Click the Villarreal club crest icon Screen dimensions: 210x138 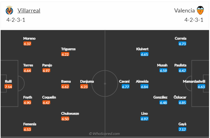[x=10, y=11]
